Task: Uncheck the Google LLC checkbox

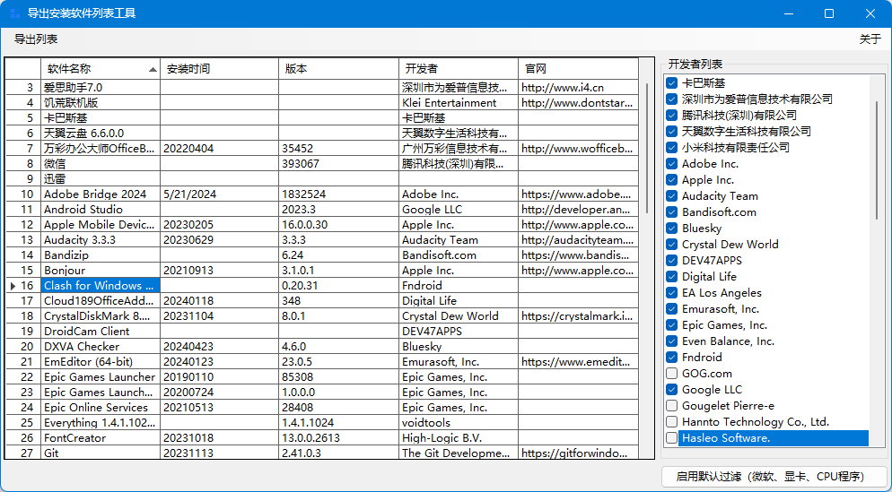Action: point(671,390)
